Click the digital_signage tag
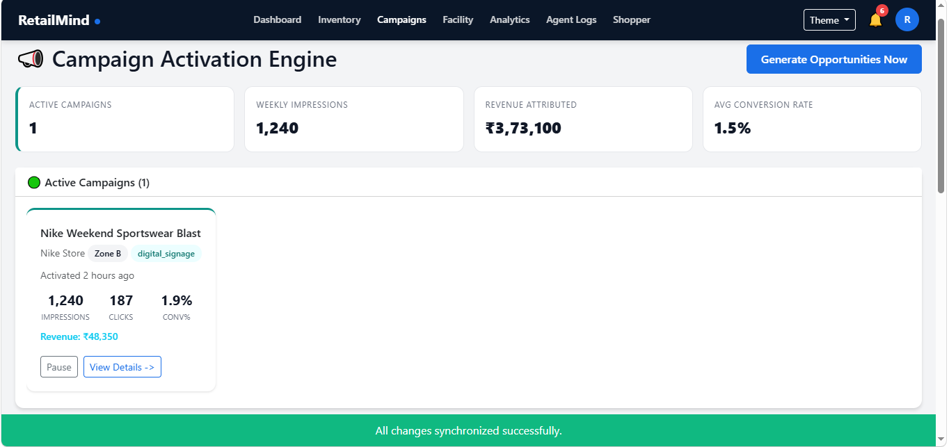 tap(166, 254)
